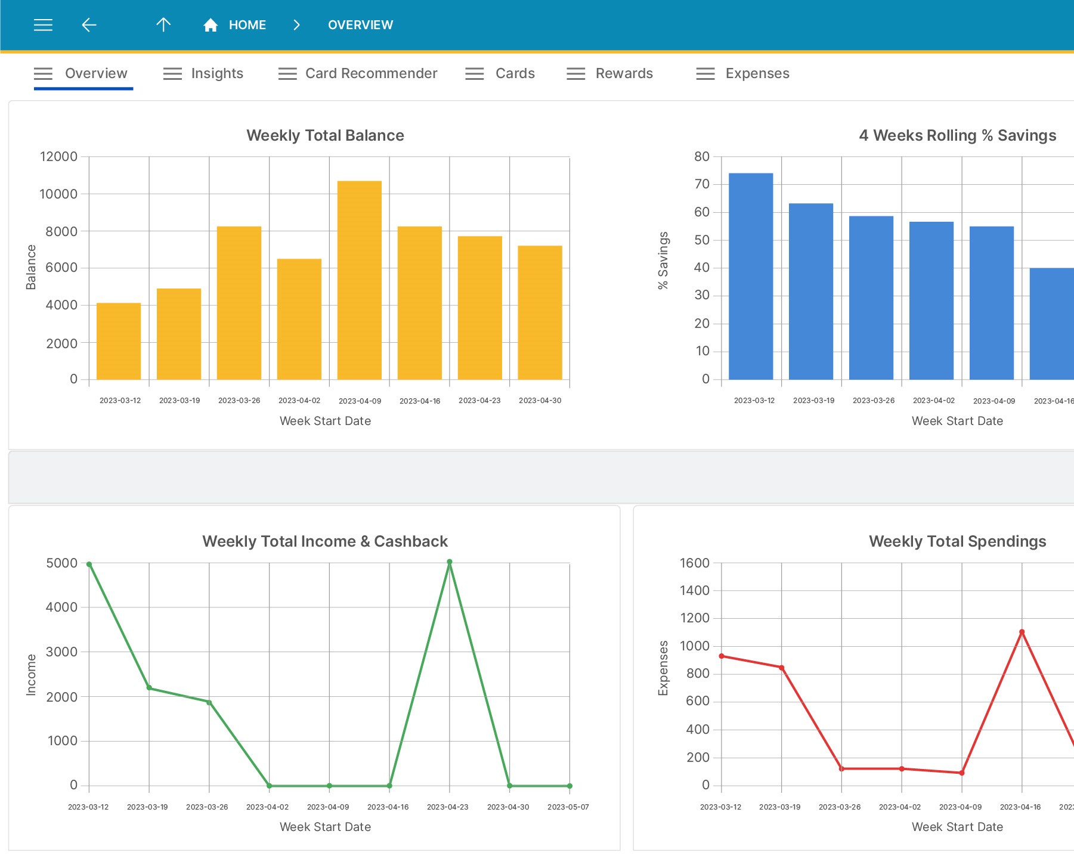Image resolution: width=1074 pixels, height=859 pixels.
Task: Click the red spending peak at 2023-04-16
Action: pyautogui.click(x=1022, y=632)
